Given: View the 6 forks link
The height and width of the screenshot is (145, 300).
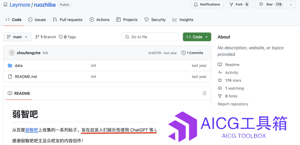Looking at the screenshot, I should [x=227, y=96].
